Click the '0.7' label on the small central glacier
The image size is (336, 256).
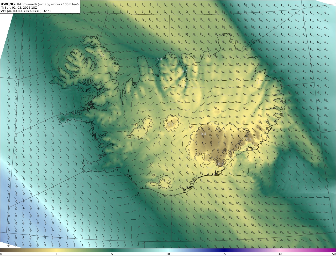171,124
